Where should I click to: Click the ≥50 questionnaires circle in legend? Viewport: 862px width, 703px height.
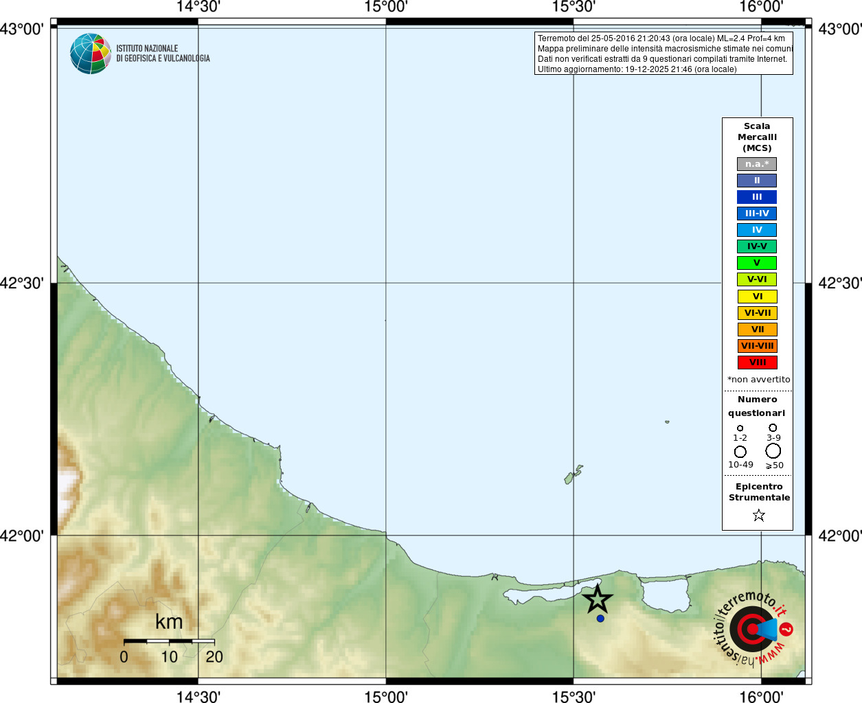click(773, 451)
